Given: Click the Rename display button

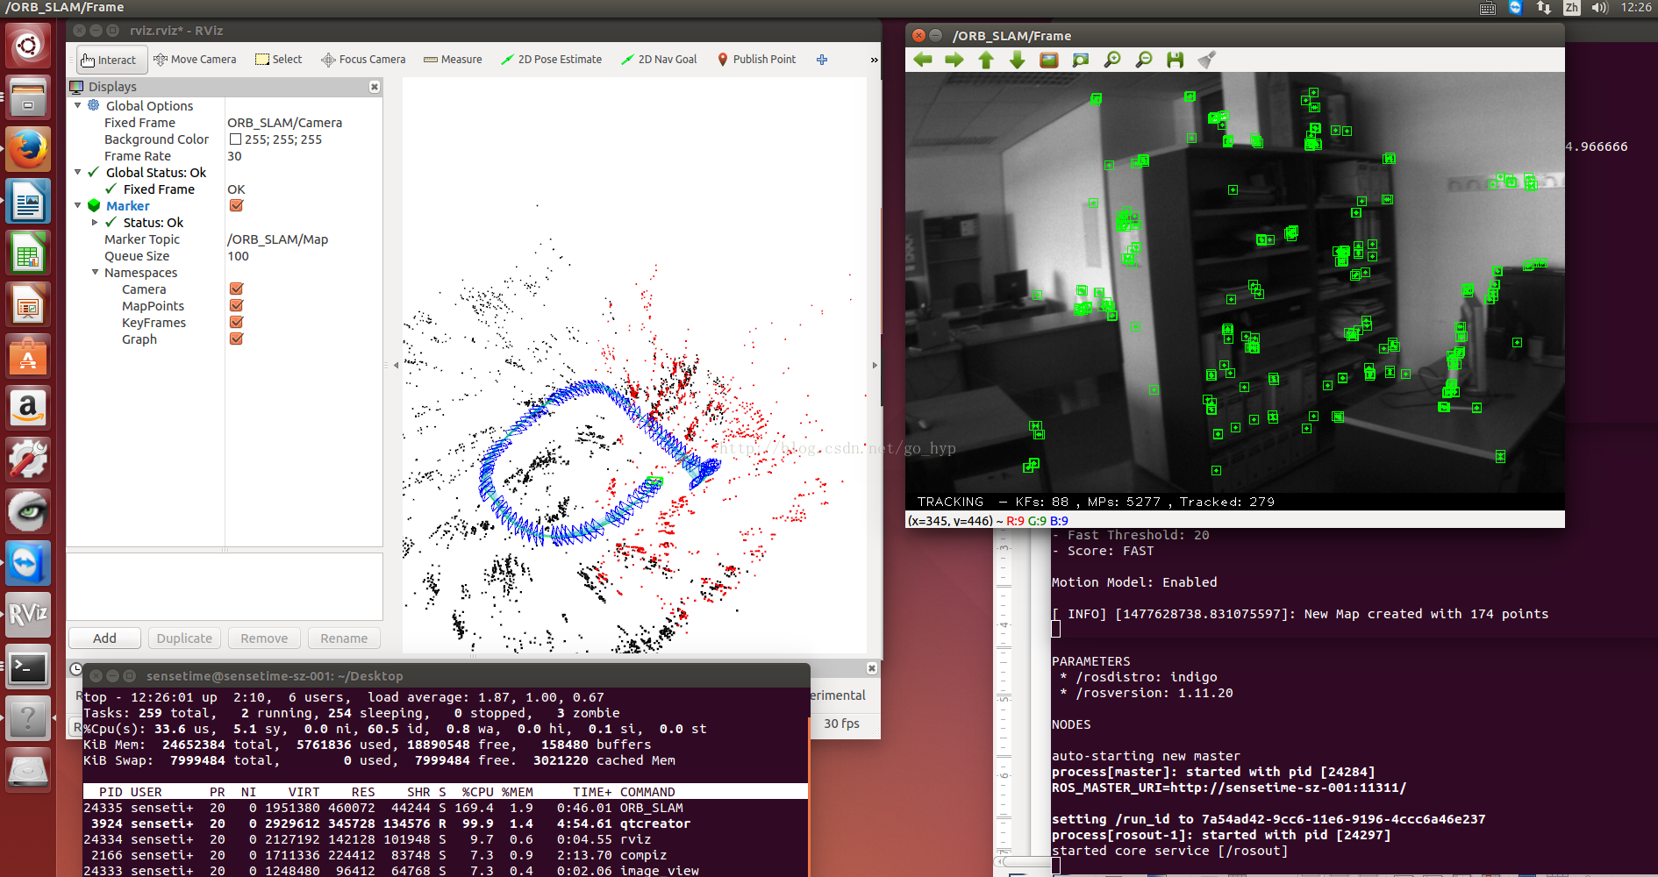Looking at the screenshot, I should pyautogui.click(x=344, y=638).
